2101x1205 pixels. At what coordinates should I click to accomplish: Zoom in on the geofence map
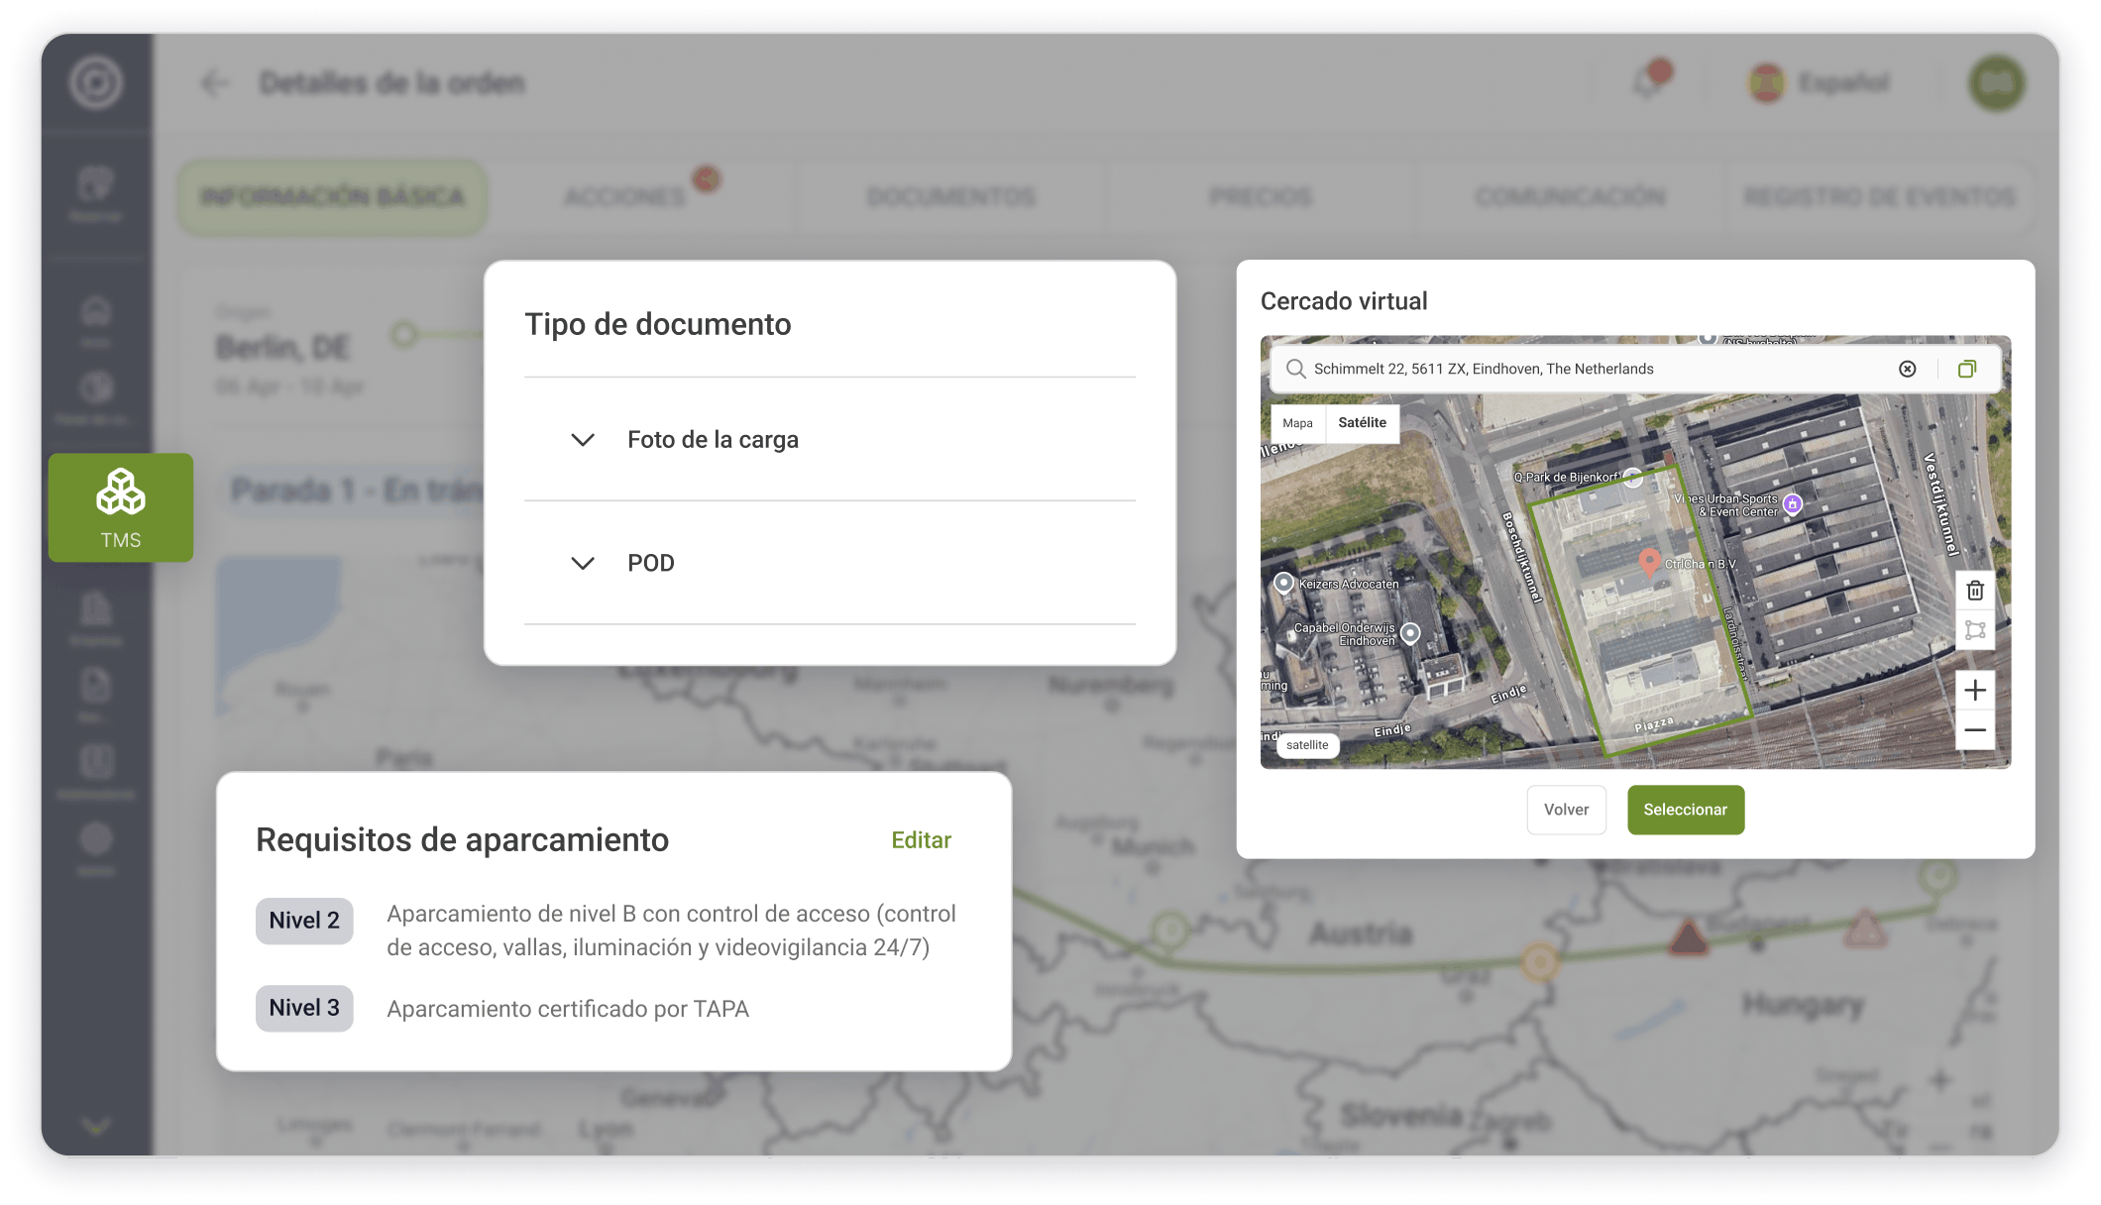[x=1975, y=690]
